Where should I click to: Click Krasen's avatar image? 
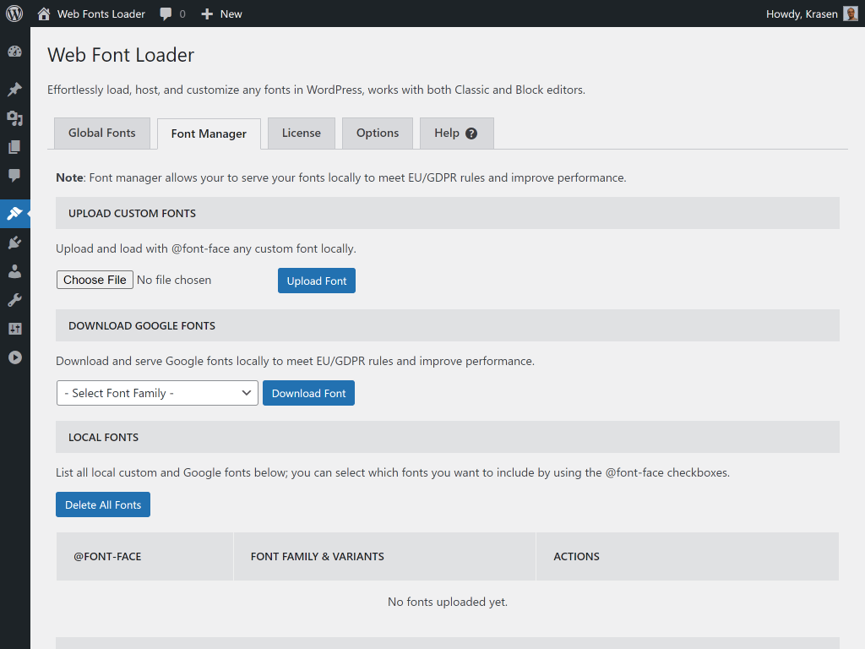[851, 14]
